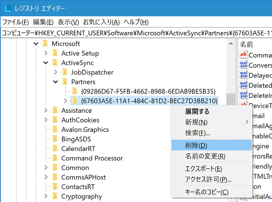Expand the Active Setup key
The image size is (272, 202).
point(46,53)
